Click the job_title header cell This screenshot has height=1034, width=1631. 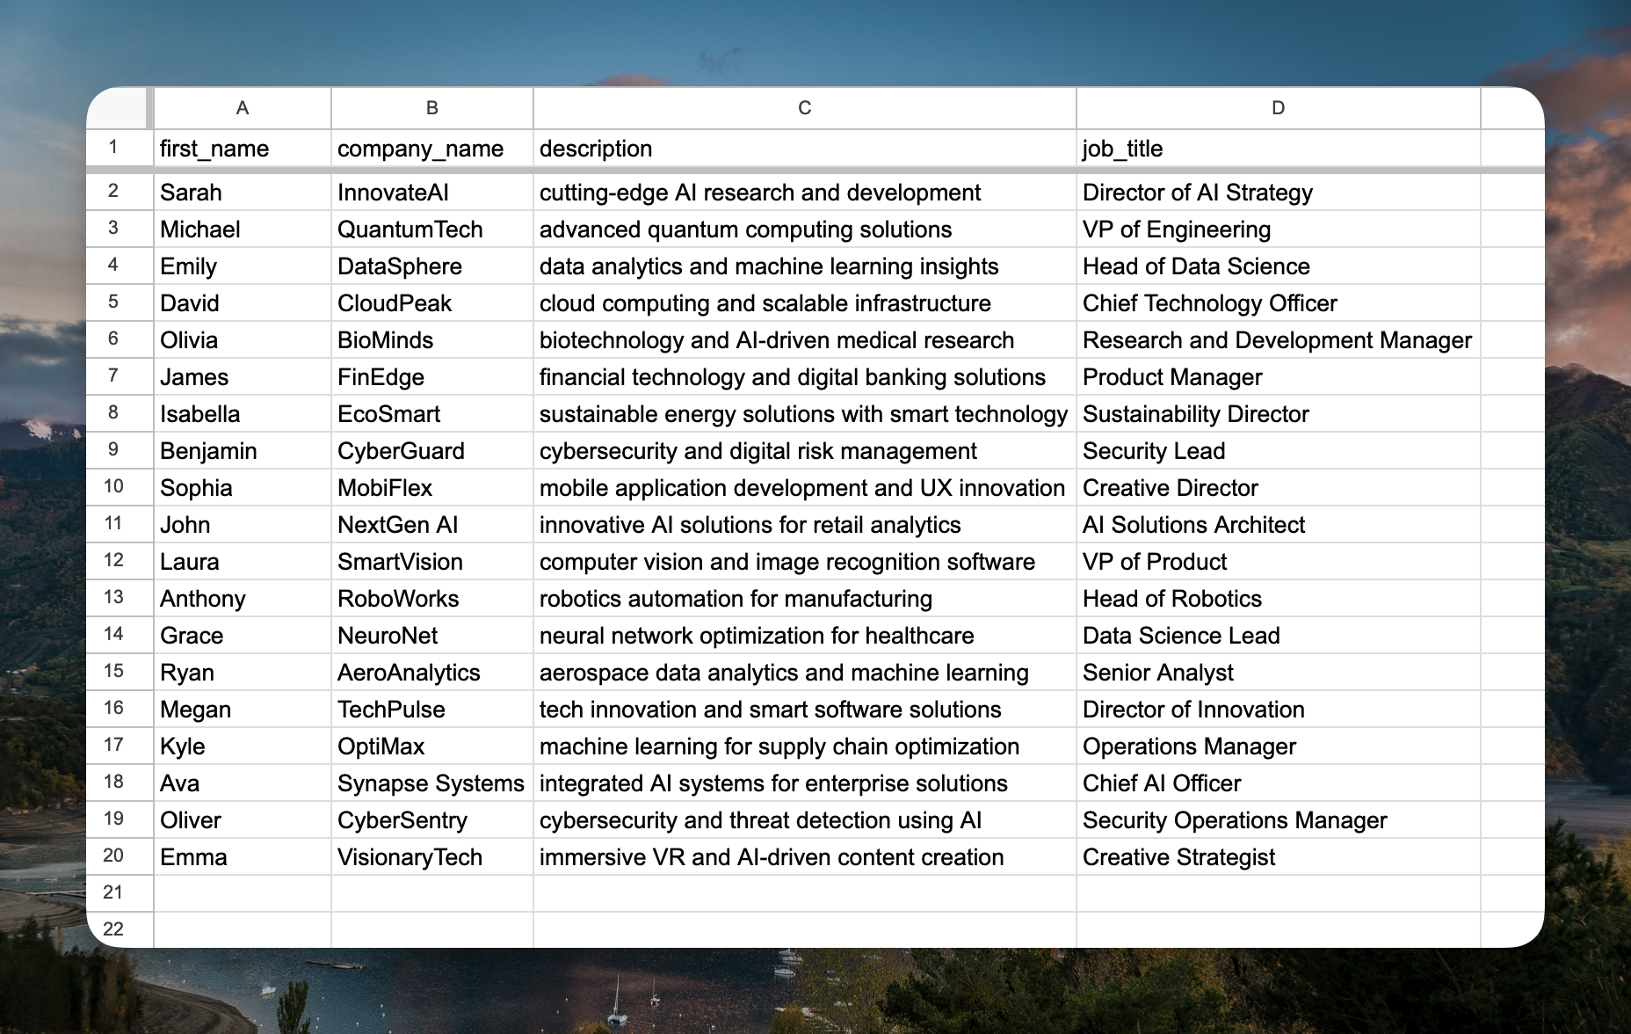point(1279,148)
